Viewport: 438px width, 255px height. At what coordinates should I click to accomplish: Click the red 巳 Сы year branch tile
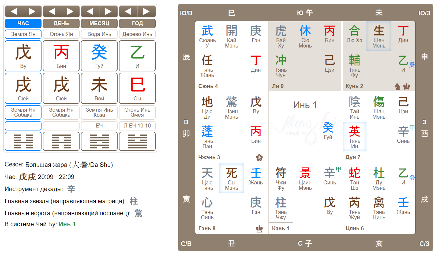click(x=137, y=88)
